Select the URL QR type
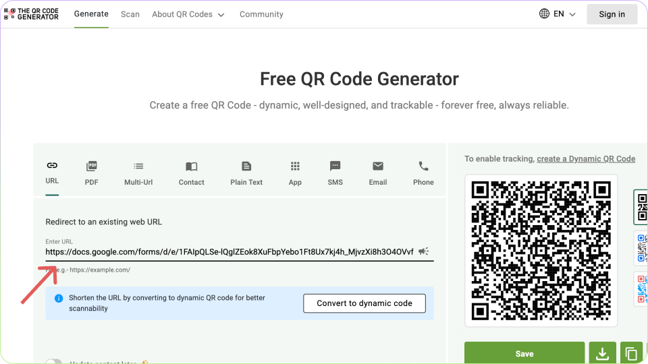 [52, 173]
